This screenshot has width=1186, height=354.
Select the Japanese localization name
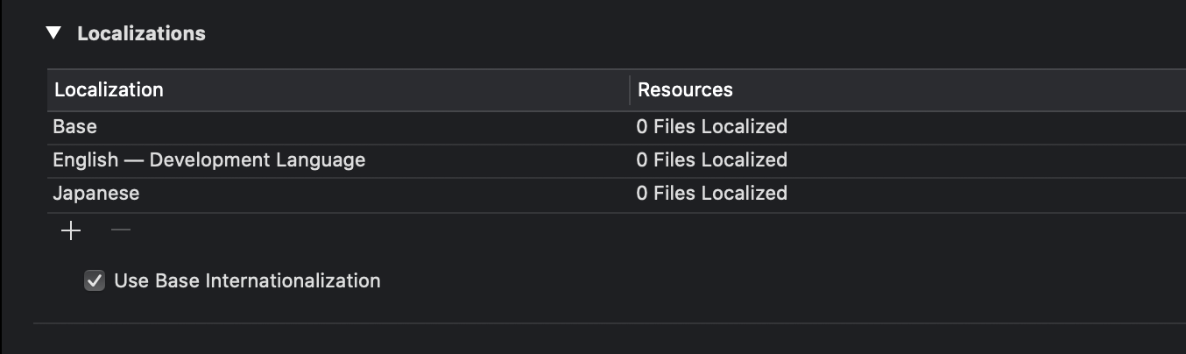point(96,194)
